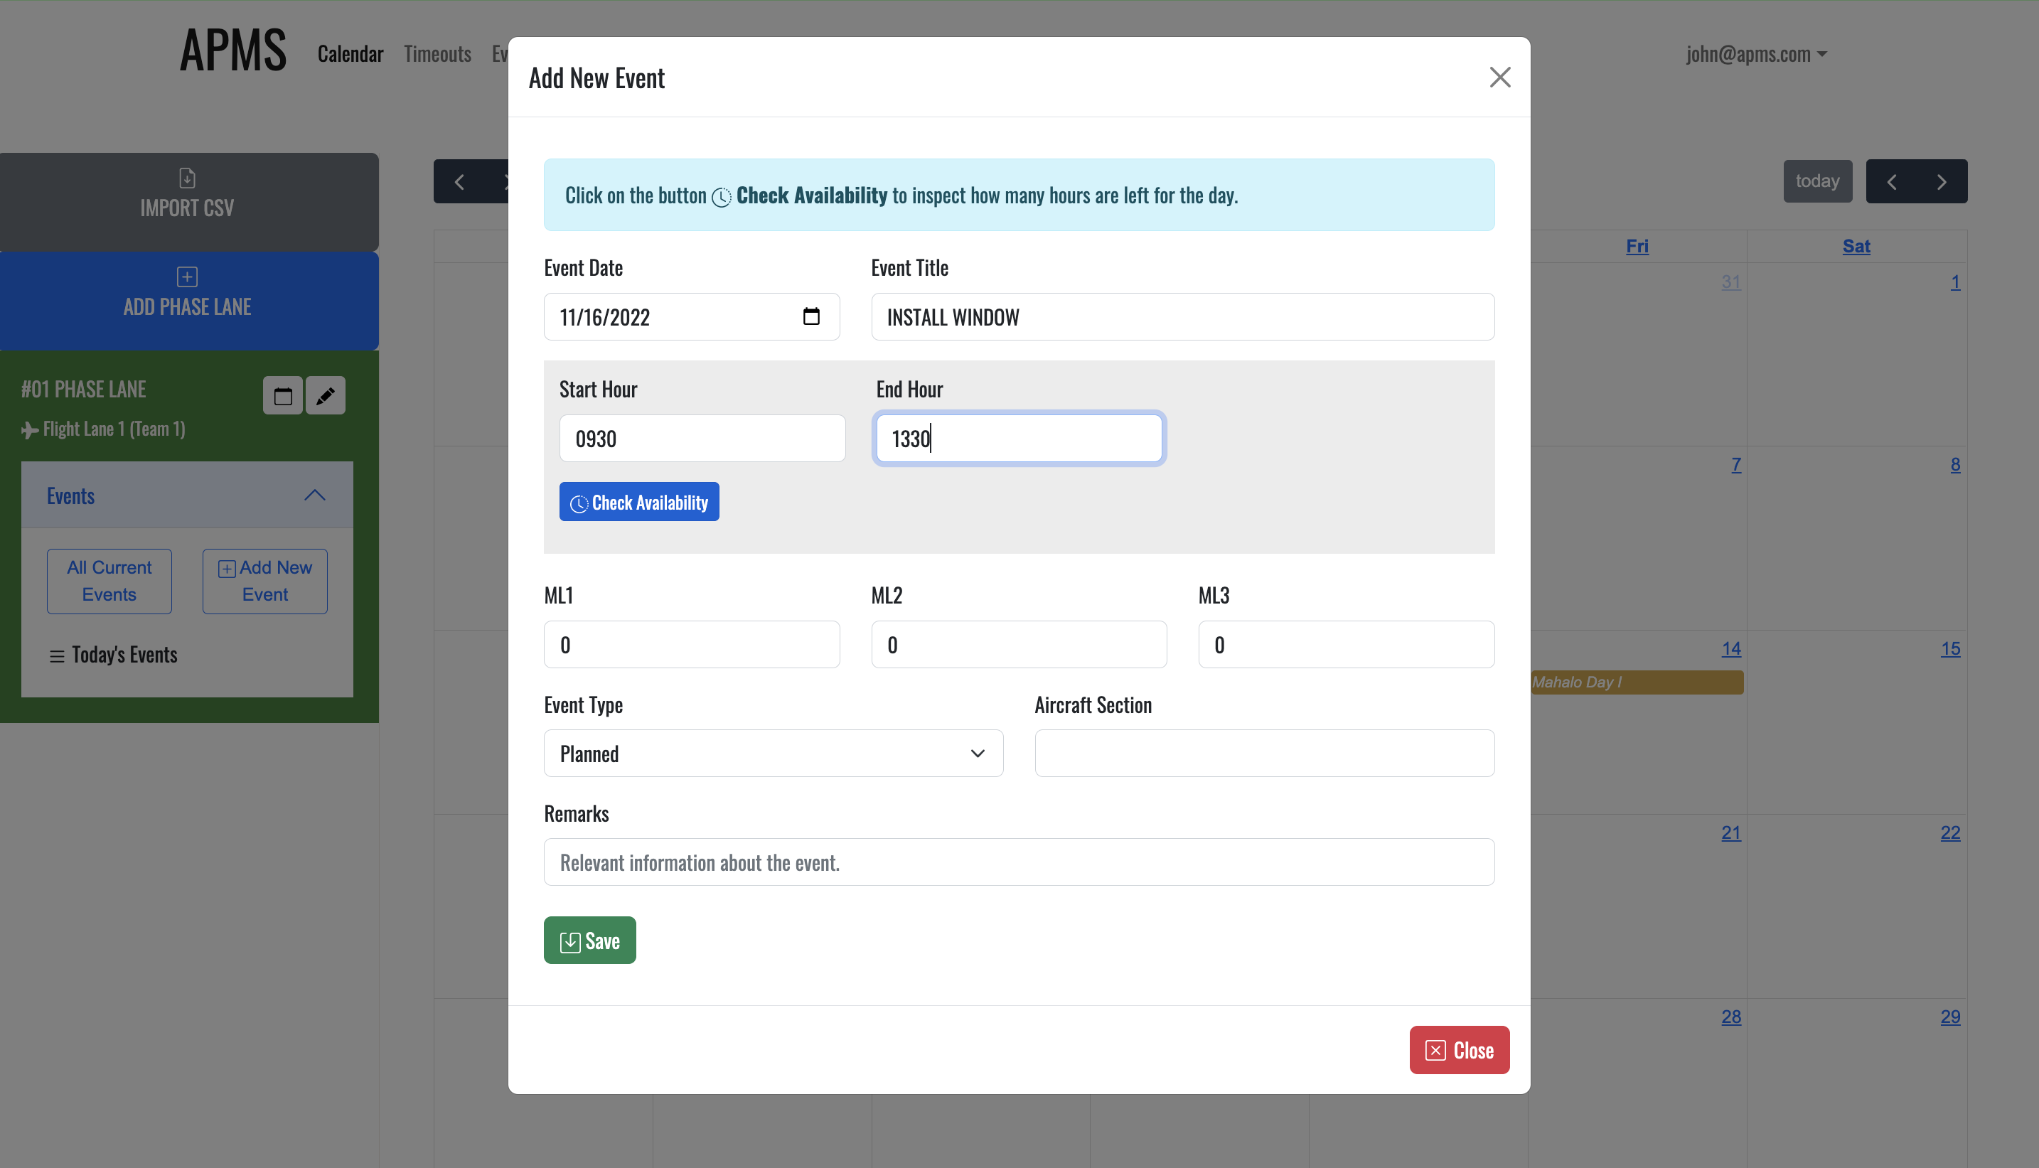This screenshot has width=2039, height=1168.
Task: Go to next month with right arrow
Action: (x=1941, y=181)
